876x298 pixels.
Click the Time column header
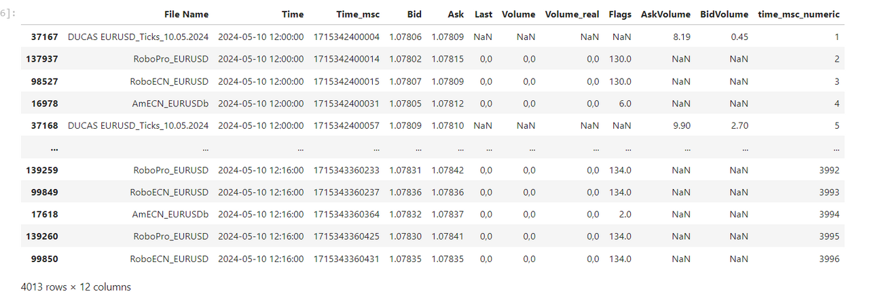293,14
